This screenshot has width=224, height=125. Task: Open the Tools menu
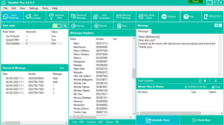tap(45, 8)
